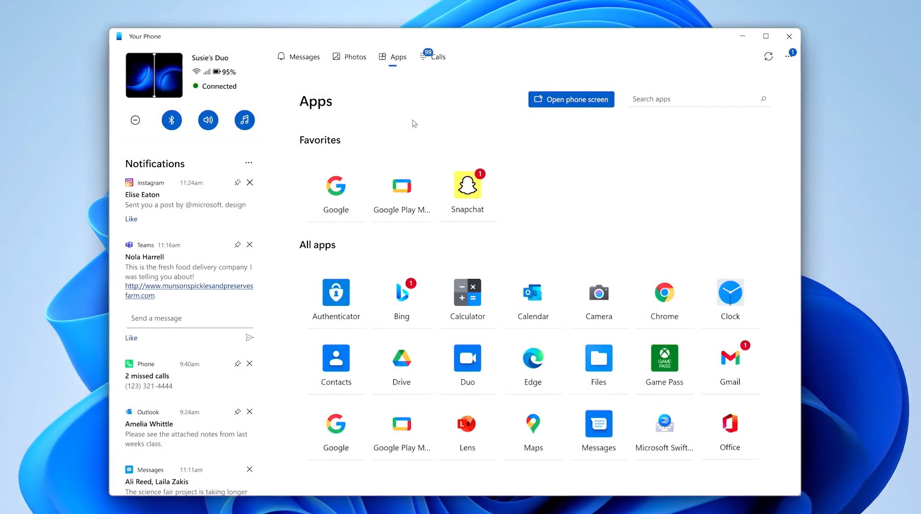
Task: Open the Calculator app
Action: pyautogui.click(x=467, y=300)
